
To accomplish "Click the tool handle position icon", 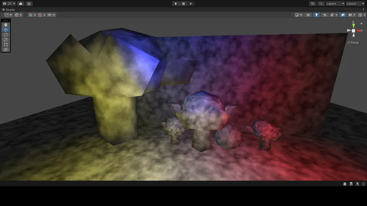I will pyautogui.click(x=7, y=15).
